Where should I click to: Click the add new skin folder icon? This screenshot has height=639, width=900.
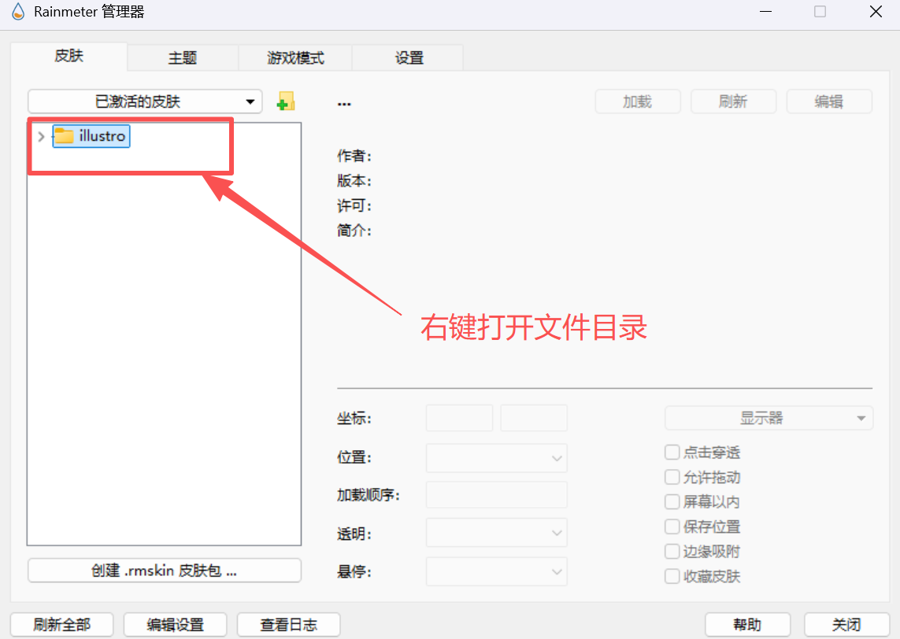pyautogui.click(x=286, y=102)
